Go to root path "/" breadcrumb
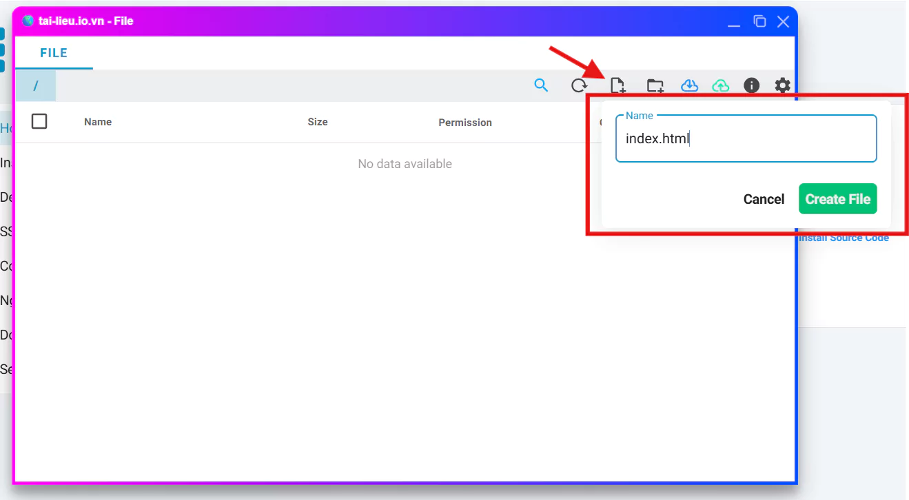This screenshot has width=909, height=500. tap(36, 86)
